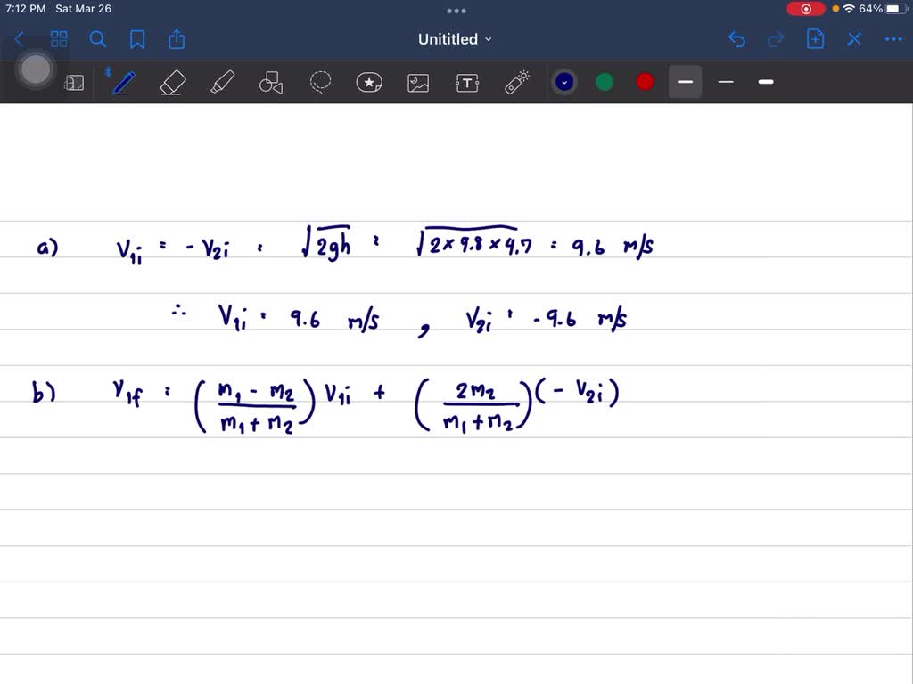Insert an image with the photo tool
913x684 pixels.
(418, 82)
